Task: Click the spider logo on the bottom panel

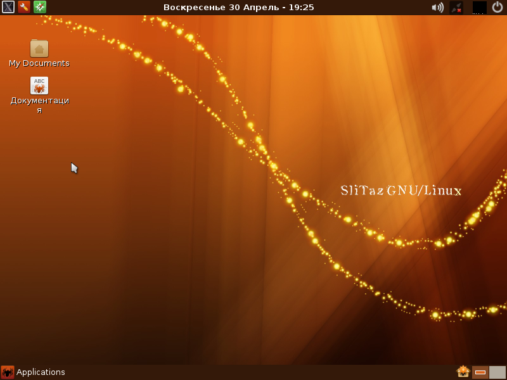Action: (x=8, y=372)
